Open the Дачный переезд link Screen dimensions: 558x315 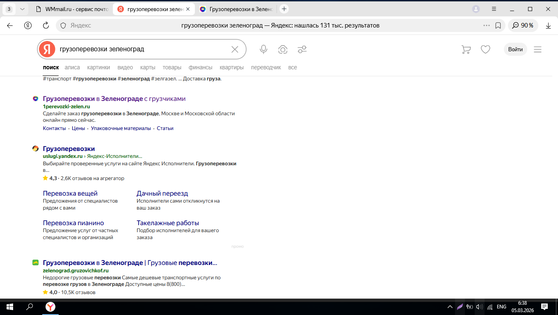pos(162,193)
